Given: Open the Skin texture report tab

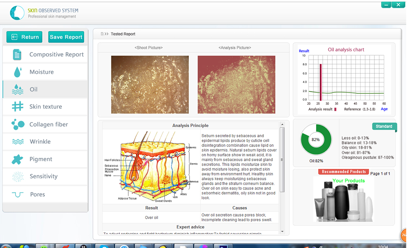Looking at the screenshot, I should tap(46, 107).
